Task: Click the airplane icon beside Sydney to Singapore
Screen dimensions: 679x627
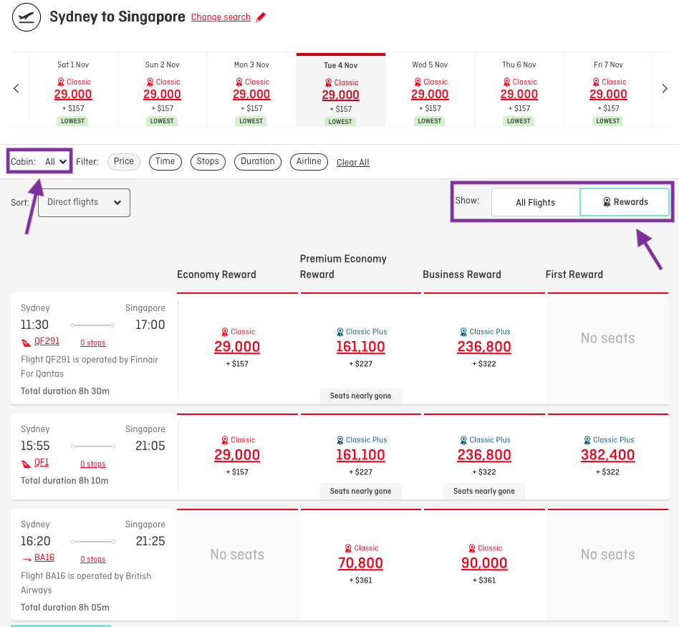Action: click(x=27, y=17)
